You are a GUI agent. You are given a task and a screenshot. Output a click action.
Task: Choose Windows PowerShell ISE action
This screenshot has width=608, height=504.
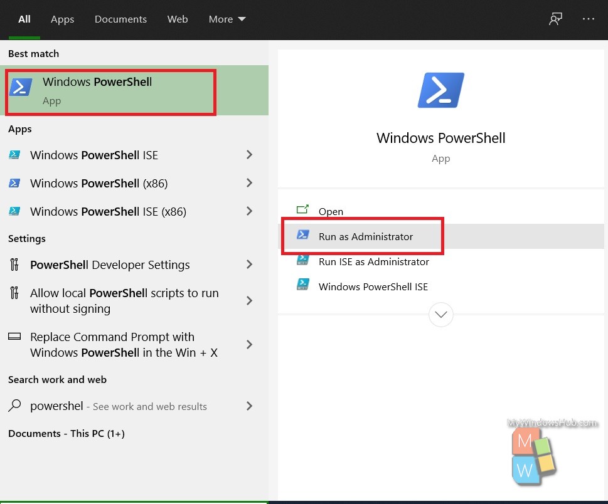pos(441,286)
